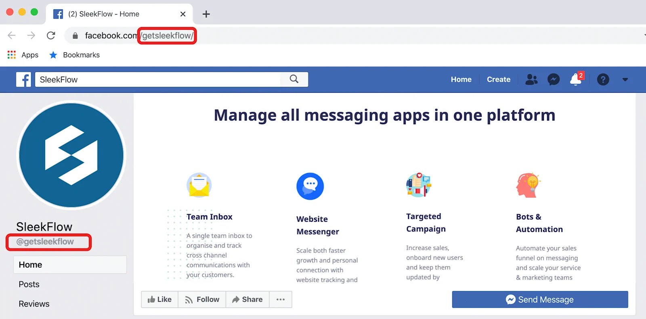Click the browser forward arrow

[31, 35]
